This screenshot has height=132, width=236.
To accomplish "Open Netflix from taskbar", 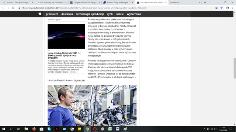I will click(57, 129).
